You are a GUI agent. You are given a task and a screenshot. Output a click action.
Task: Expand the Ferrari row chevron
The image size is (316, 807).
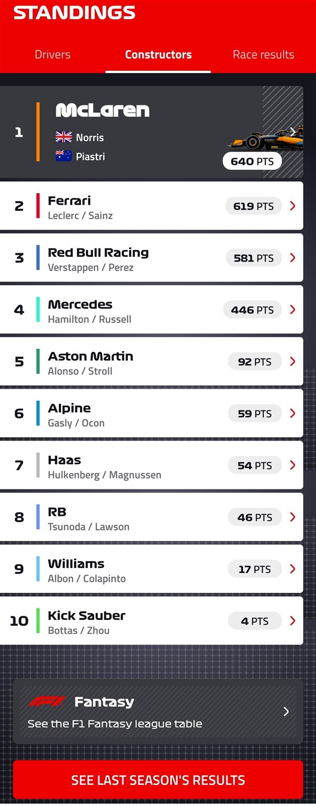[x=293, y=206]
